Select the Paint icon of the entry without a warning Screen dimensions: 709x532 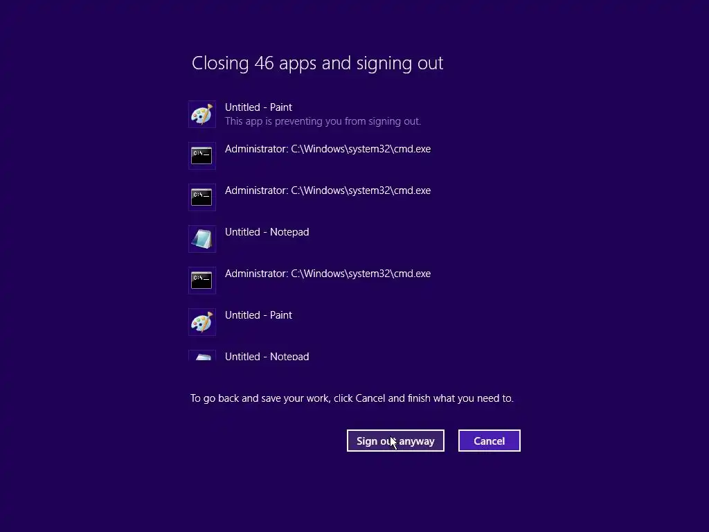(x=201, y=322)
